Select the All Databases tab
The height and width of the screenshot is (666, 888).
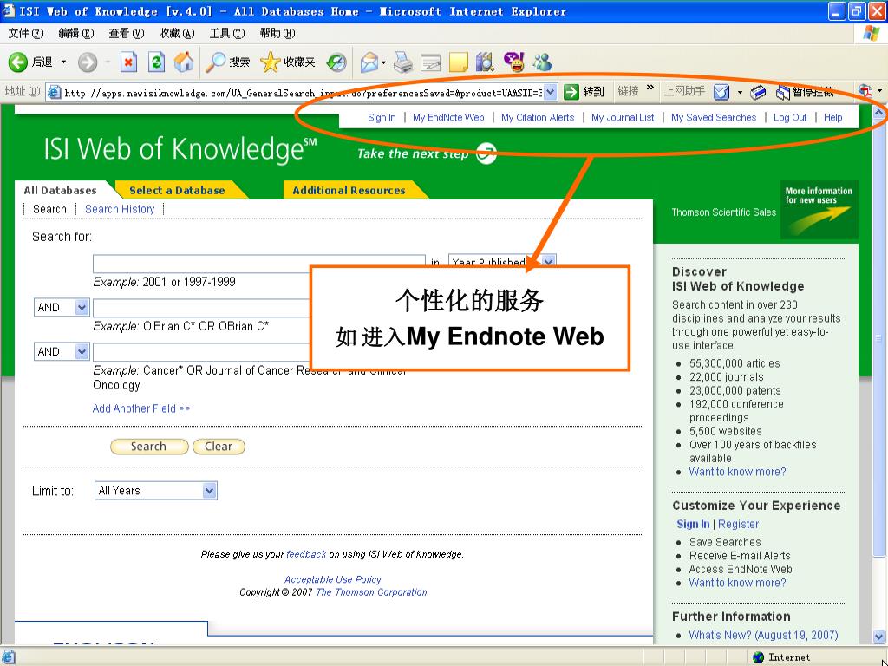coord(60,190)
